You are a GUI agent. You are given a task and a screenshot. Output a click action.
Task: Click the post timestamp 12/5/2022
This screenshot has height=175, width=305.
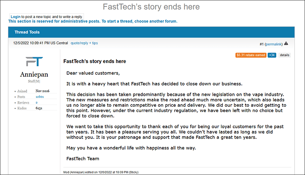click(x=41, y=43)
